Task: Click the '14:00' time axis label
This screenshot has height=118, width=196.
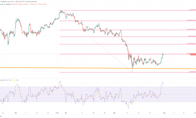Action: (57, 113)
